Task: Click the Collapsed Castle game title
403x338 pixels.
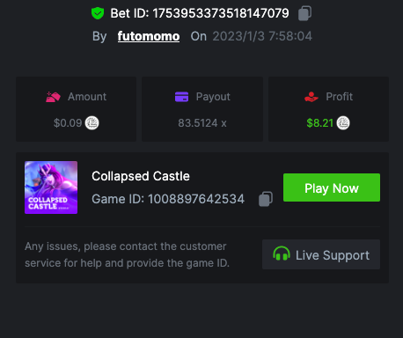Action: coord(141,176)
